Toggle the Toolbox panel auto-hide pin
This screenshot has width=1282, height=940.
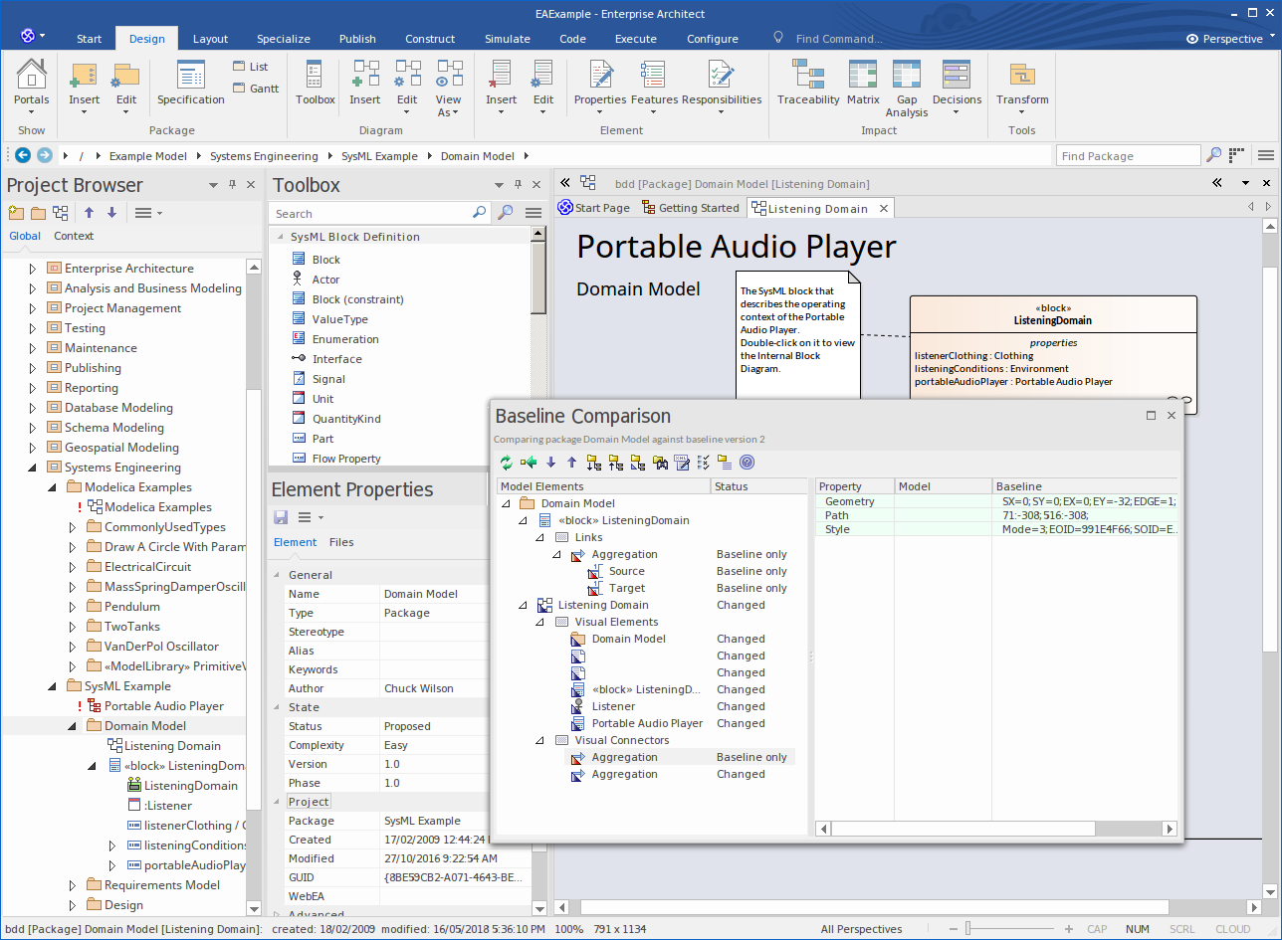click(x=518, y=185)
